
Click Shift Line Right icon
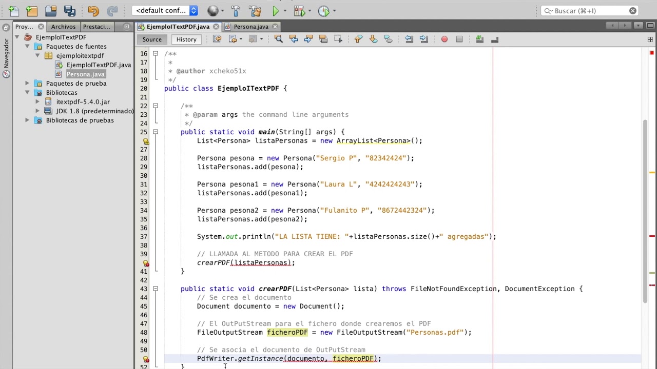pyautogui.click(x=423, y=39)
